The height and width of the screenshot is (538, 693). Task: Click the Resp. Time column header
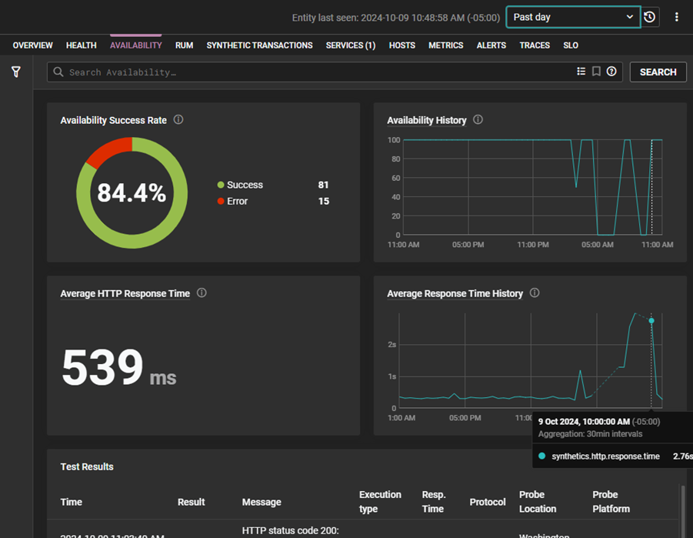[434, 502]
